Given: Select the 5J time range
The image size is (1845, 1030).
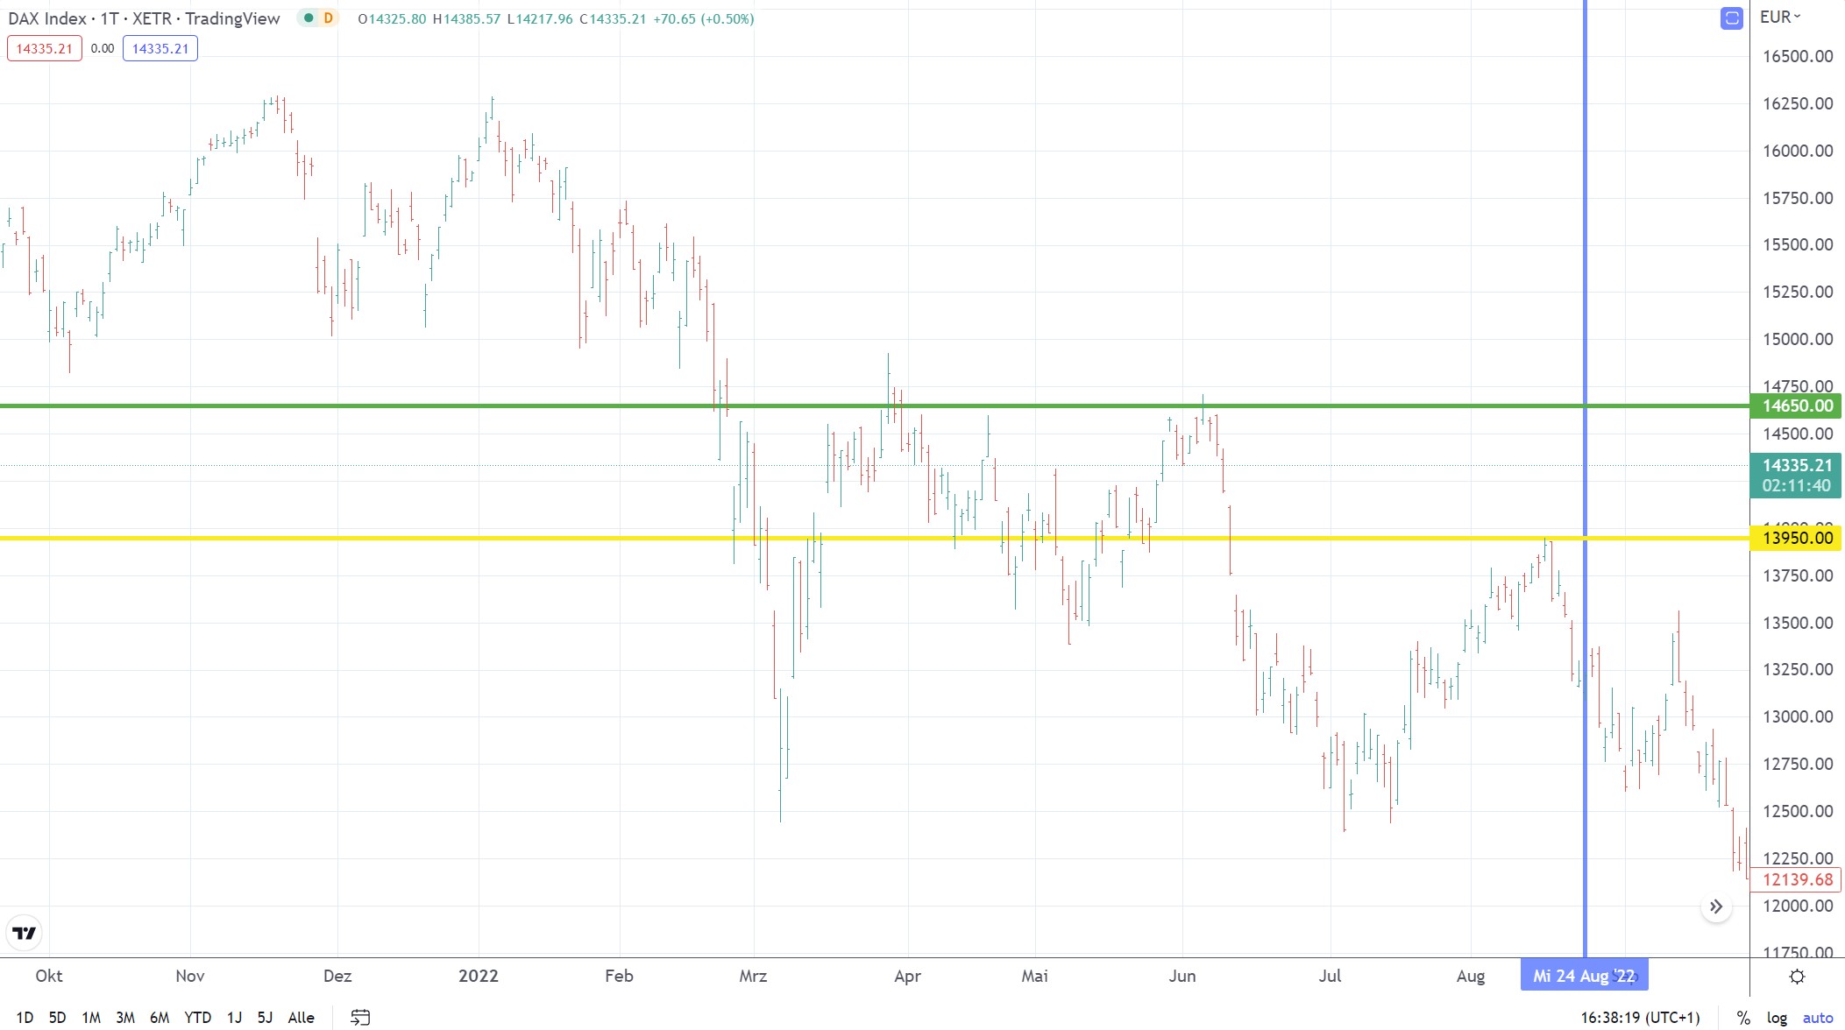Looking at the screenshot, I should [x=265, y=1017].
